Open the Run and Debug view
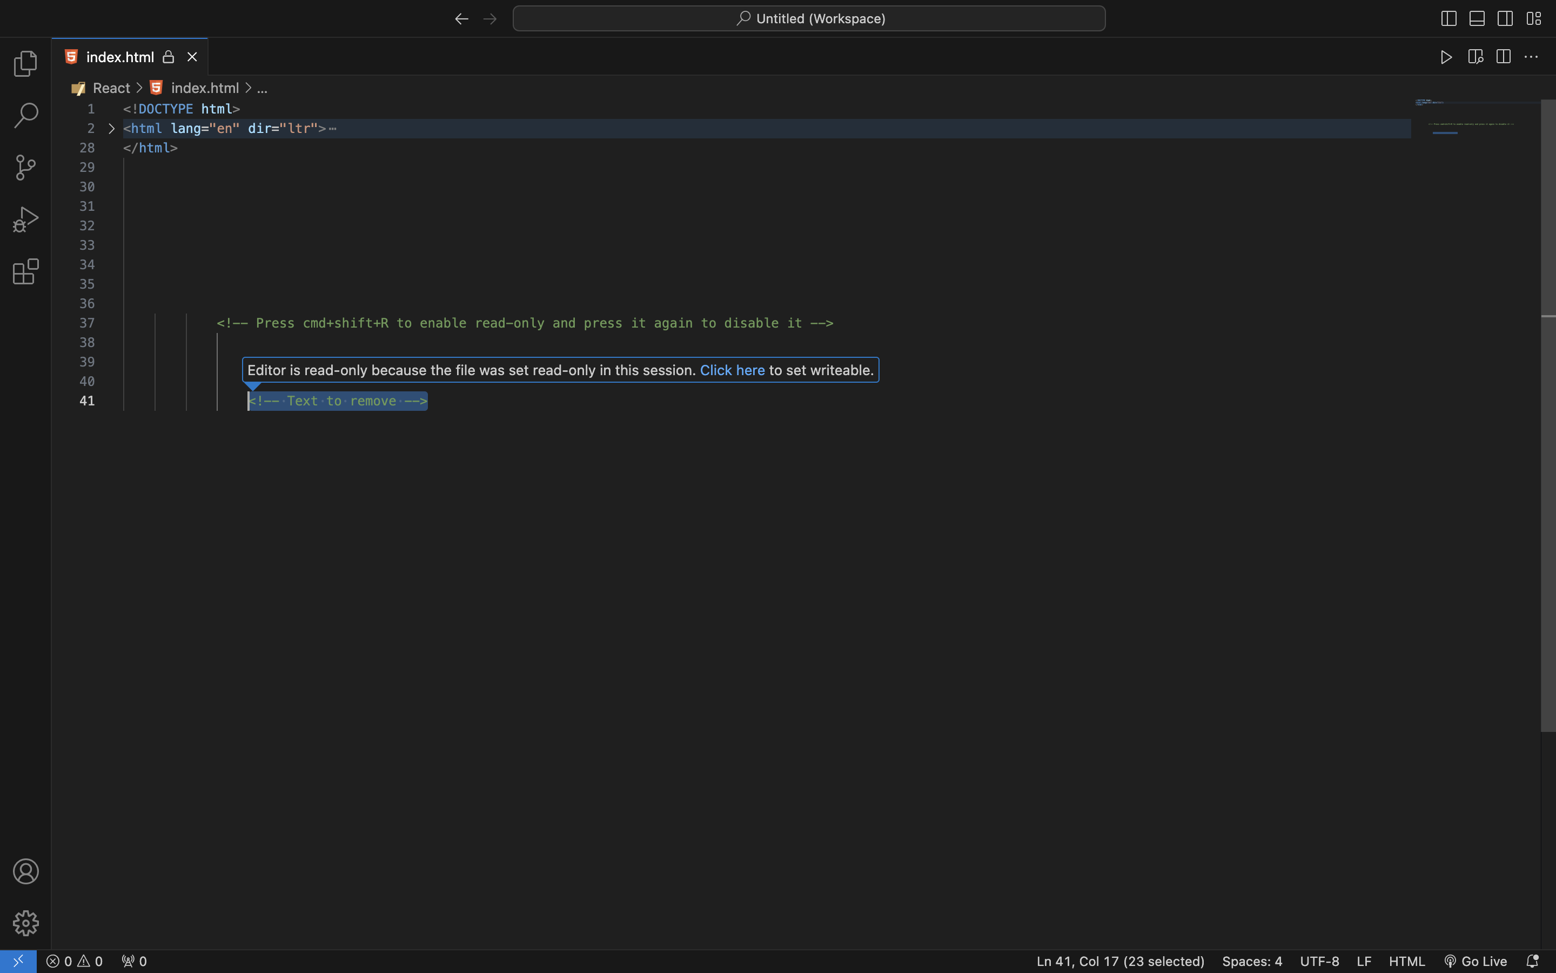The width and height of the screenshot is (1556, 973). coord(26,219)
